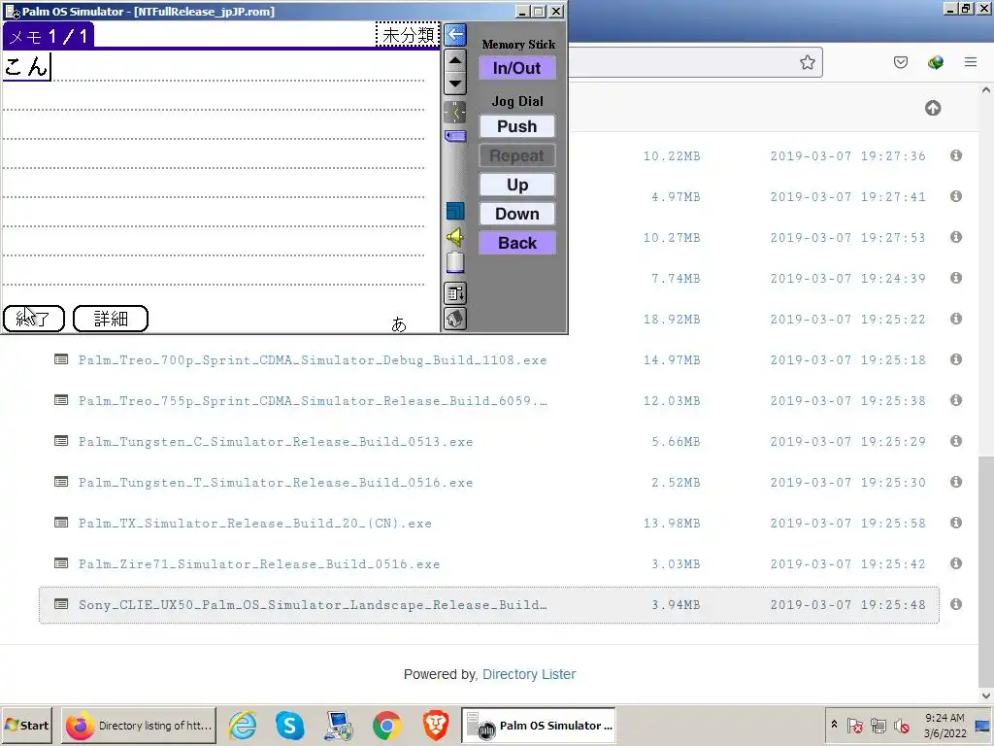
Task: Click the Jog Dial Up button
Action: (517, 185)
